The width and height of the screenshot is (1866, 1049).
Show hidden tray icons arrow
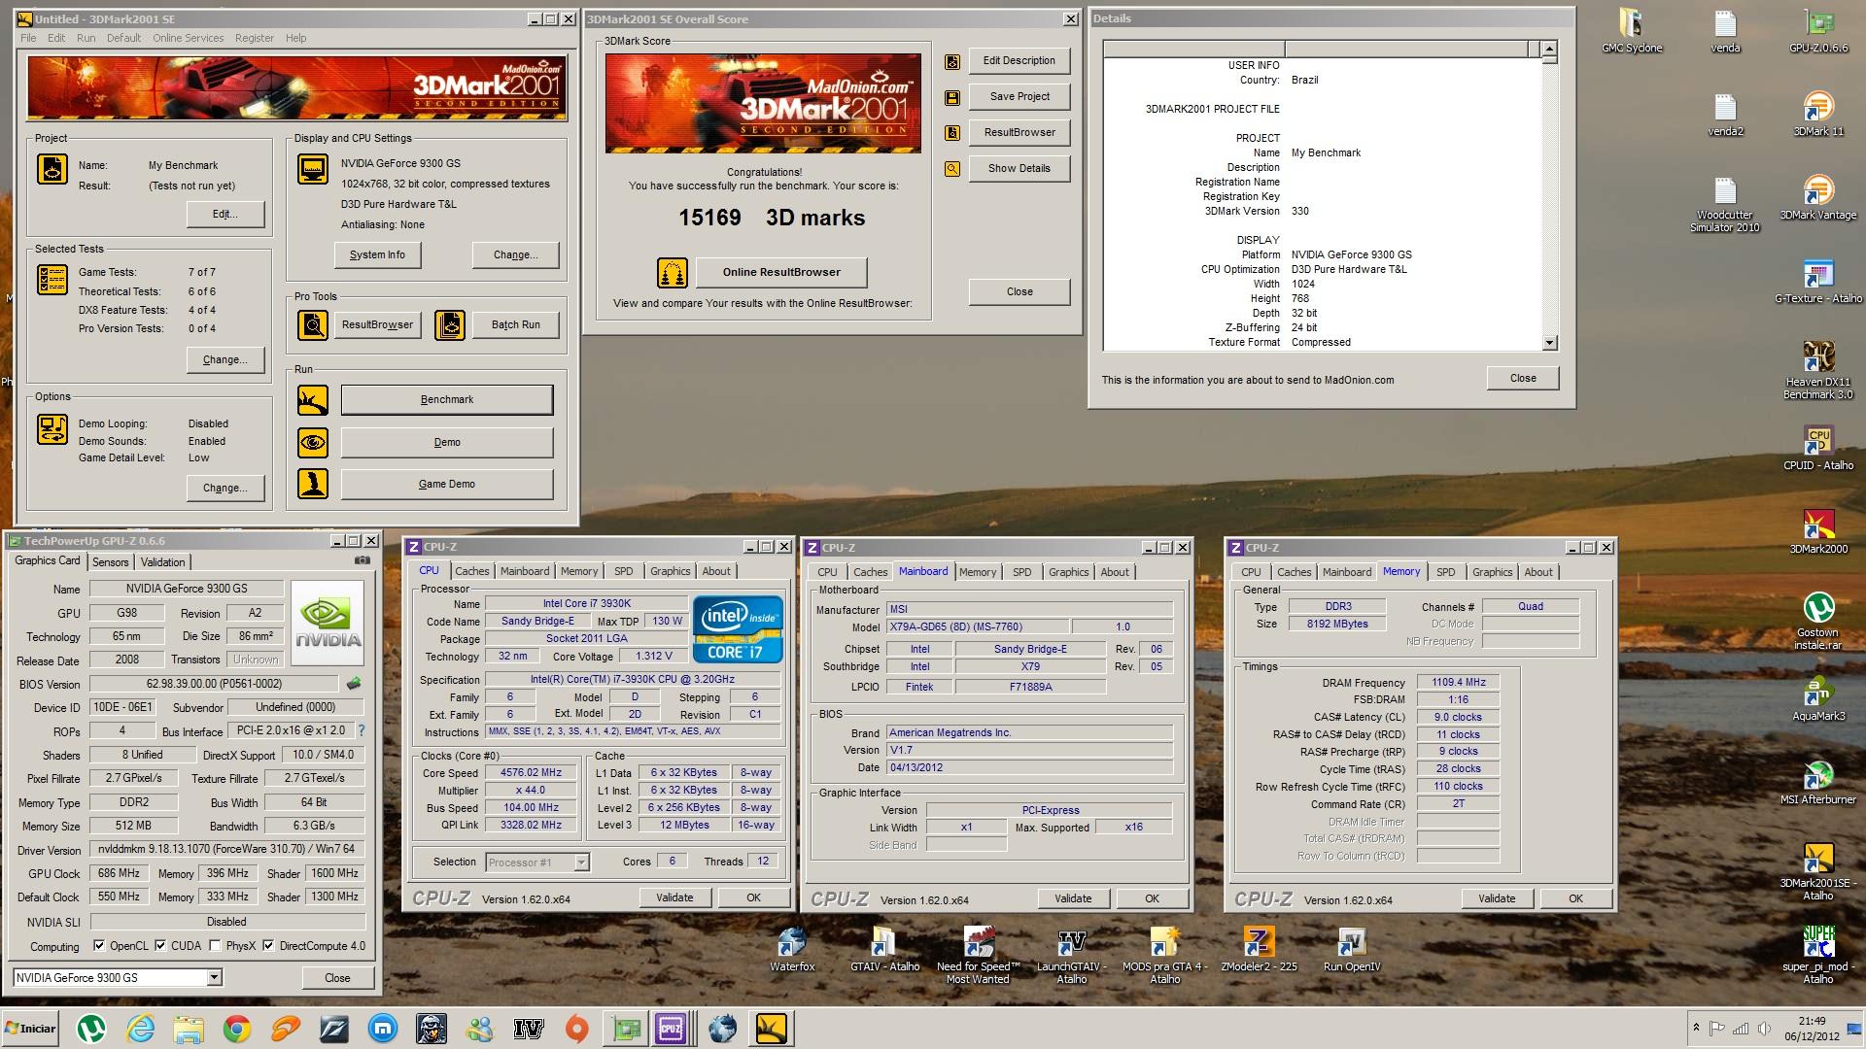tap(1696, 1028)
